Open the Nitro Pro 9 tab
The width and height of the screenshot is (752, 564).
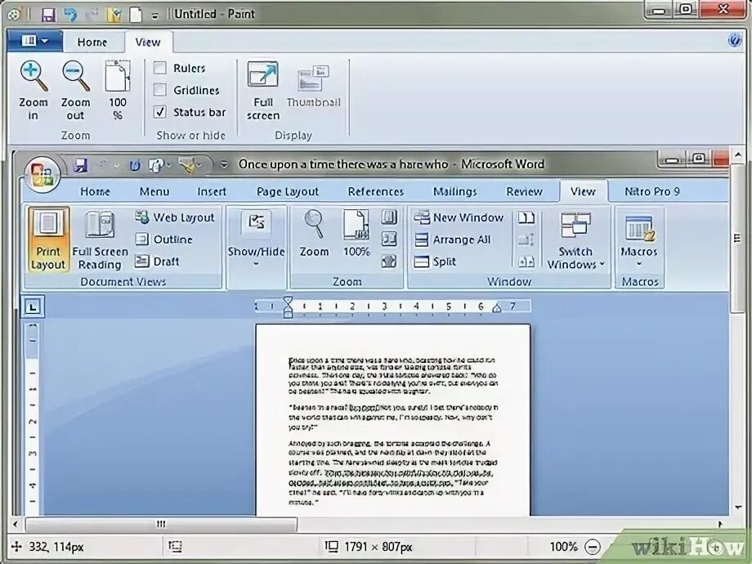click(x=651, y=192)
